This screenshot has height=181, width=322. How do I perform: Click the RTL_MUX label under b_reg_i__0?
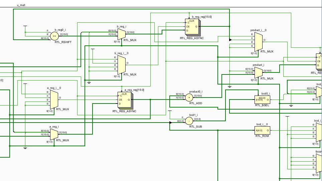(130, 74)
